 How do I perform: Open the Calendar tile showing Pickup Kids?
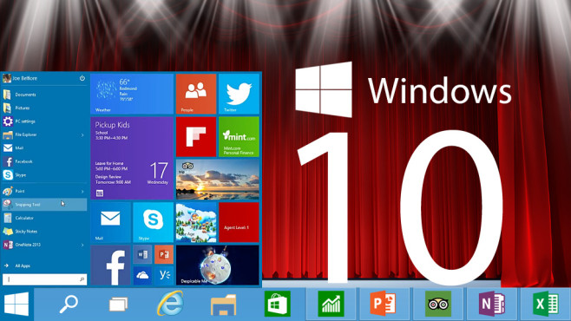point(132,158)
